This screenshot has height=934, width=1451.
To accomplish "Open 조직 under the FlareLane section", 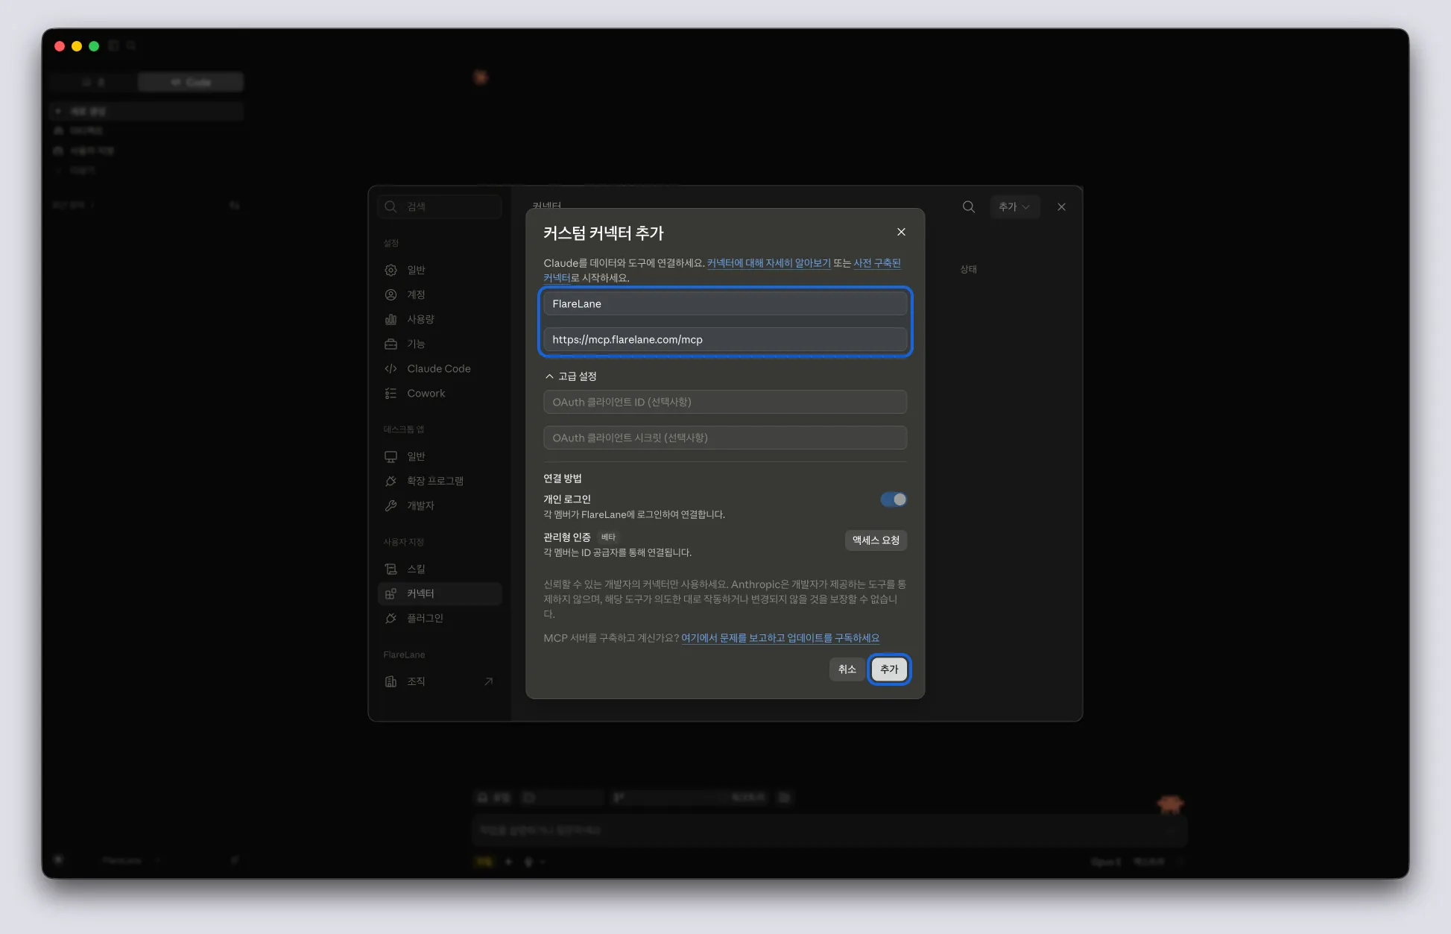I will pos(440,681).
